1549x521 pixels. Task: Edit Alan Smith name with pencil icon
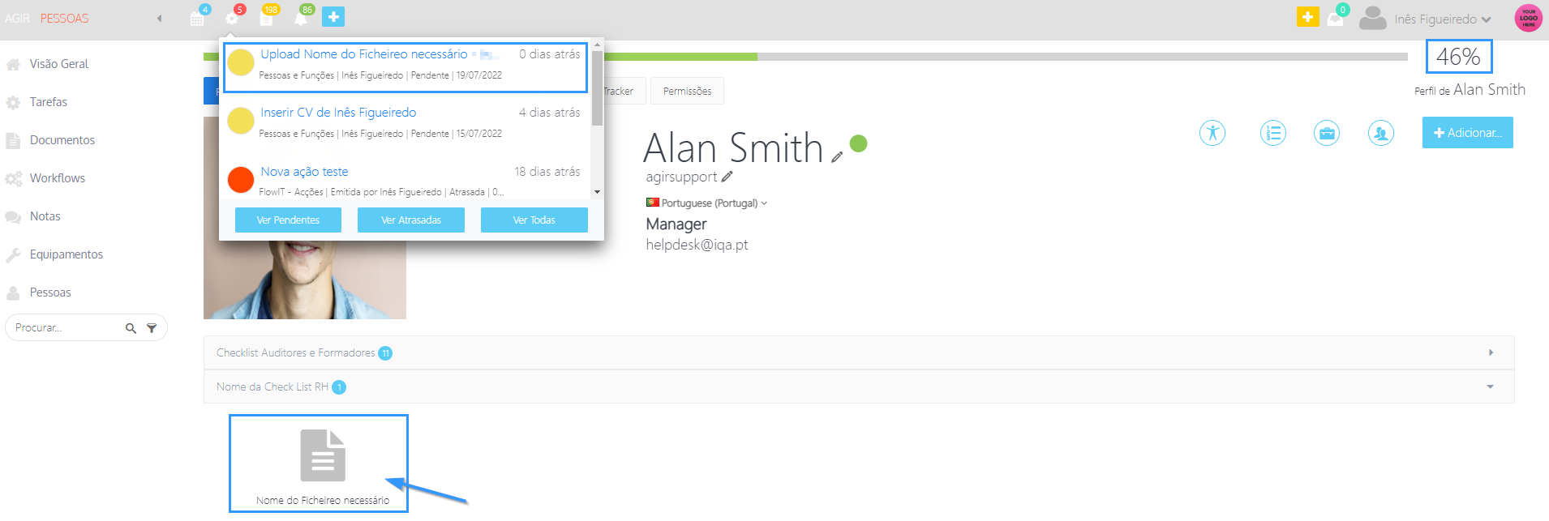(x=837, y=157)
